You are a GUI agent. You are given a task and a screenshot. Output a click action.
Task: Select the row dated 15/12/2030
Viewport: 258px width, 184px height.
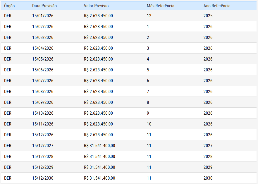(43, 178)
